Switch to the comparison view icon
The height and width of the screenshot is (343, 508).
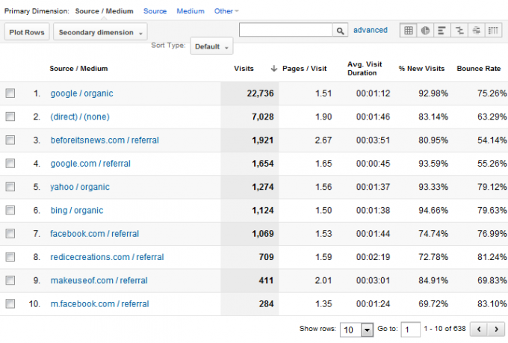459,31
